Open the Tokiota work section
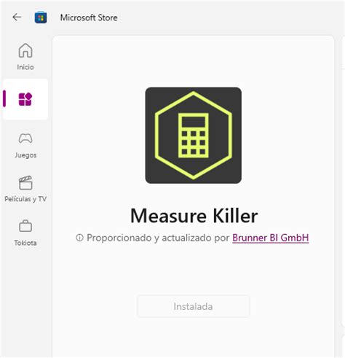The image size is (345, 358). click(25, 233)
